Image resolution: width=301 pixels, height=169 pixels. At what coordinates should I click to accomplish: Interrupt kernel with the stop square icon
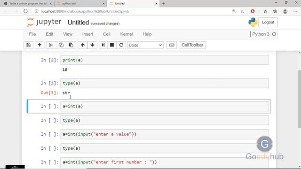click(112, 45)
